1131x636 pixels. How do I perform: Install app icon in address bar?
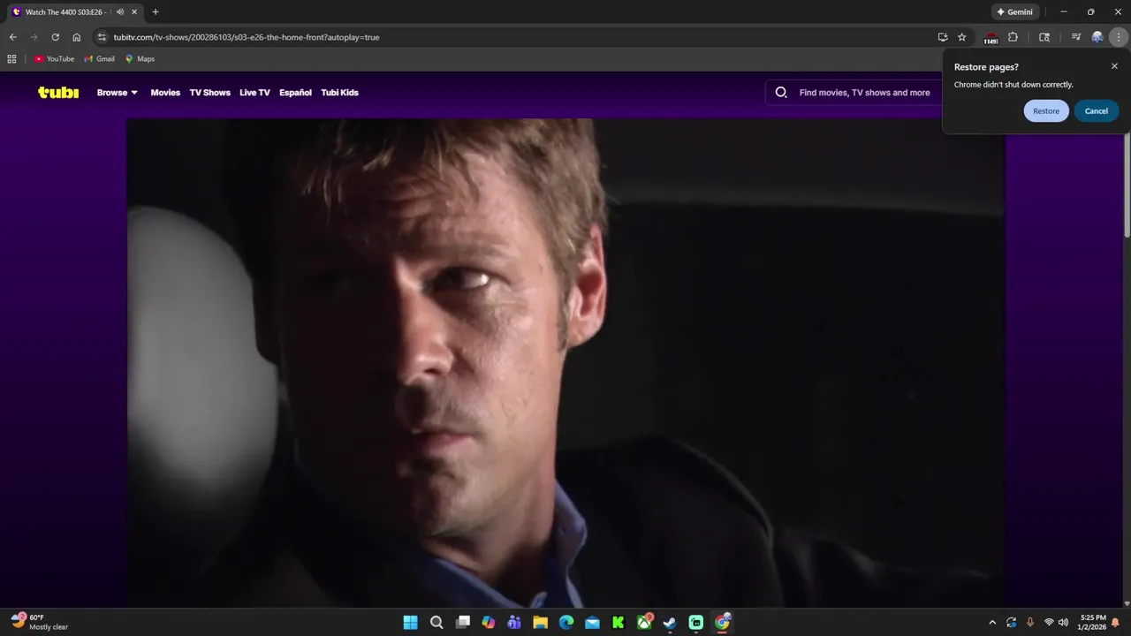(x=943, y=37)
